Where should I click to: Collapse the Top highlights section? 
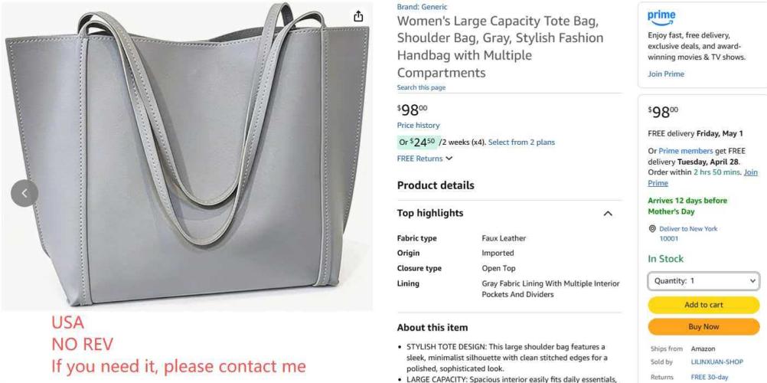tap(608, 214)
